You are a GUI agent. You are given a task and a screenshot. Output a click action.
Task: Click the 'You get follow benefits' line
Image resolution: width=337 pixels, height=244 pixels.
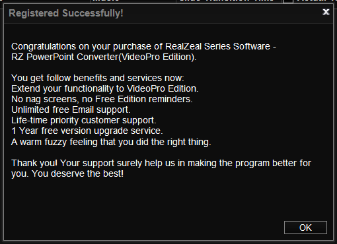tap(98, 78)
